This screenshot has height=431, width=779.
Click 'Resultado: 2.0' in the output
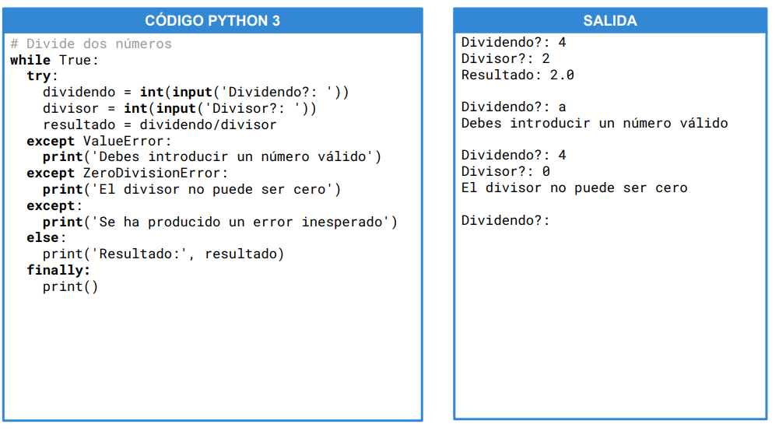518,75
